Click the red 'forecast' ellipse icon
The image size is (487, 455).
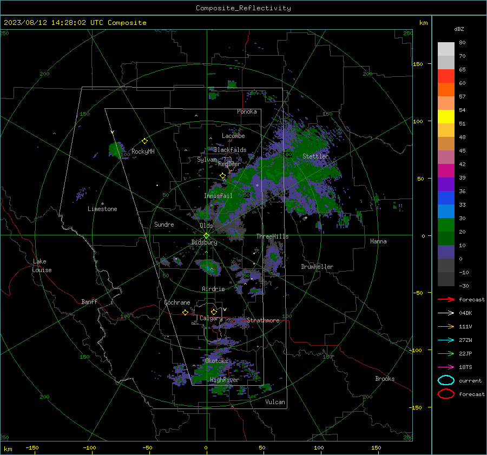tap(446, 394)
